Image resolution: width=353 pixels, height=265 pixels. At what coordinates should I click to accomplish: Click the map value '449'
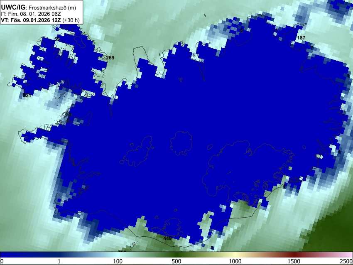point(167,238)
